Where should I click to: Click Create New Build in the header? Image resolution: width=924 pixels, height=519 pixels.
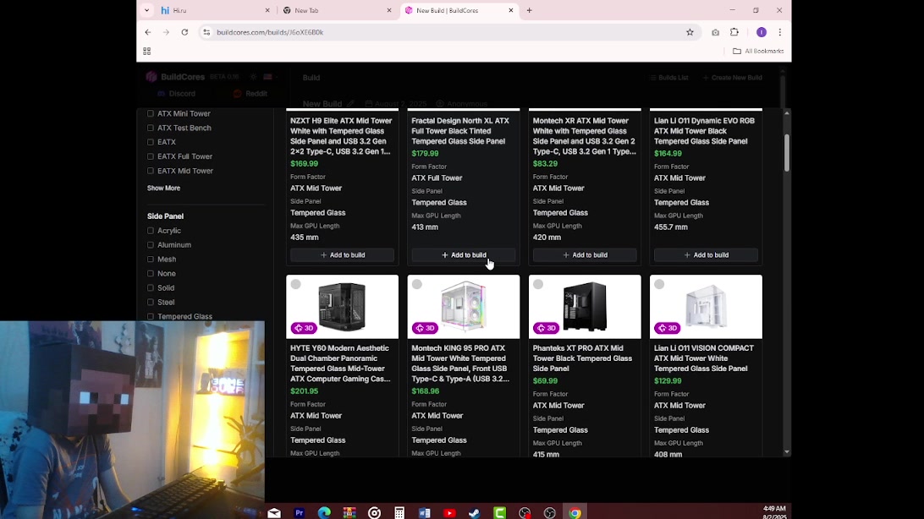[733, 78]
